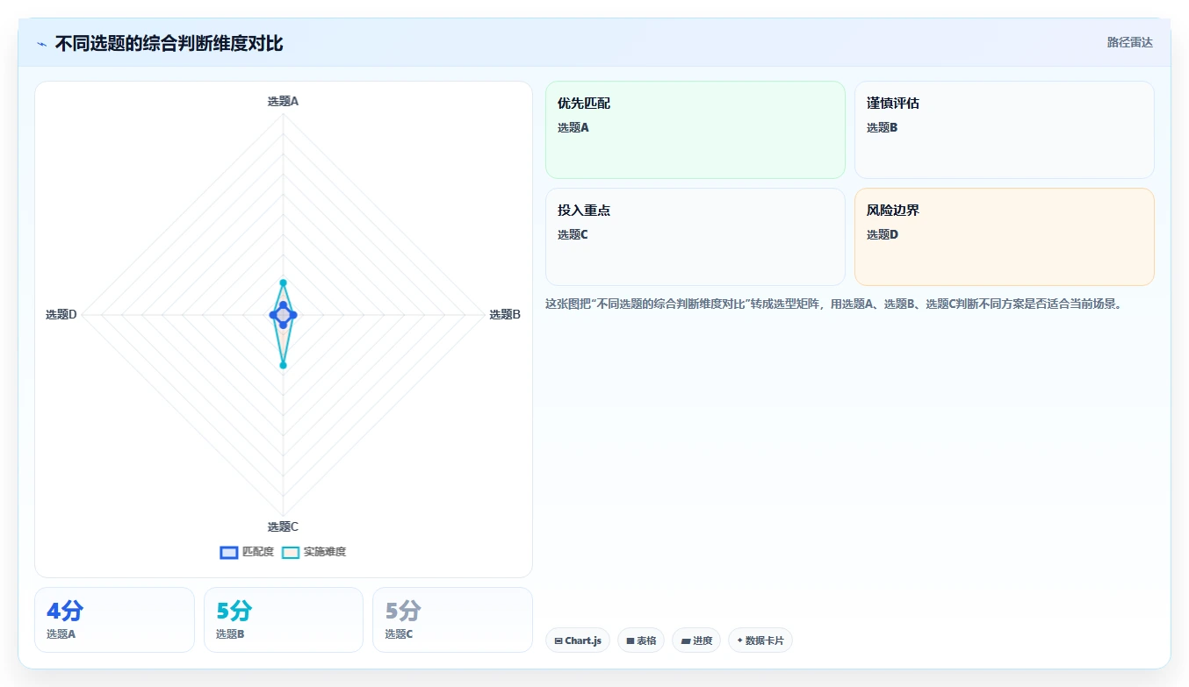This screenshot has height=687, width=1189.
Task: Click the 表格 tag icon
Action: [x=631, y=641]
